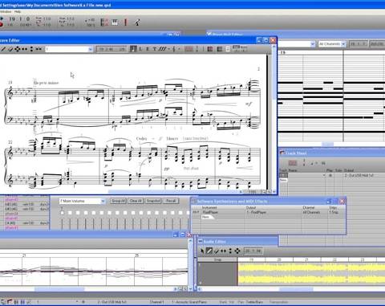Select the E expression tool in Score Editor
385x306 pixels.
pyautogui.click(x=148, y=49)
